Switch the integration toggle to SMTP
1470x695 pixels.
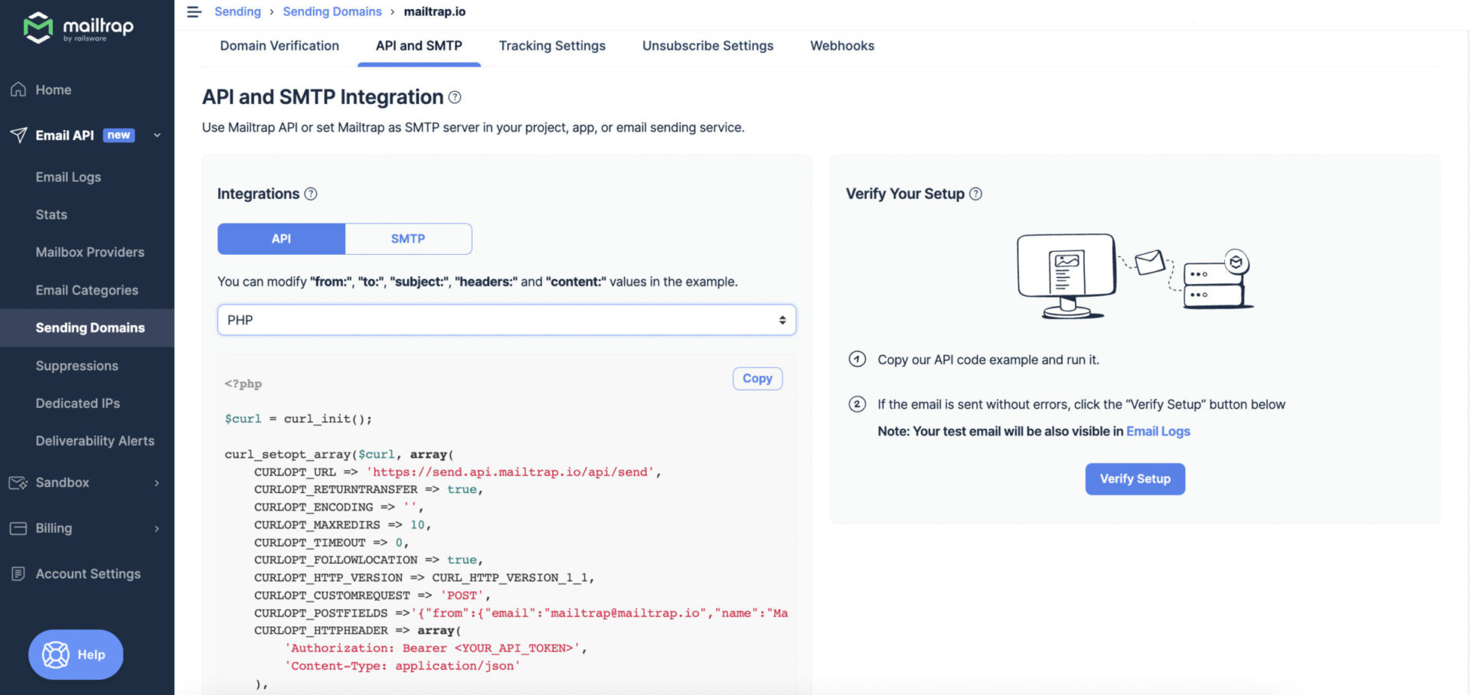point(408,238)
